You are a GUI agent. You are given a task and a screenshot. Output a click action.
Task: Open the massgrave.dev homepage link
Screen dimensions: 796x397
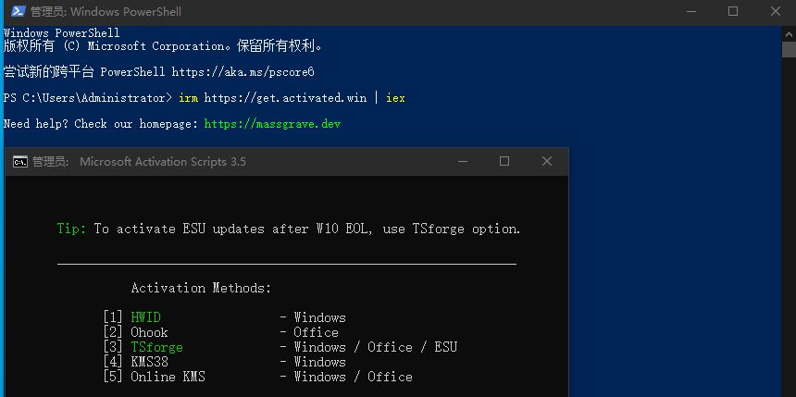pyautogui.click(x=272, y=124)
